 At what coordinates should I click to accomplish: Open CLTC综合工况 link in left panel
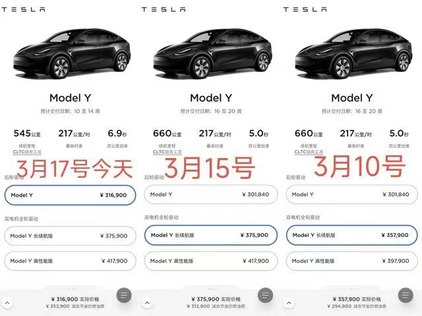coord(27,151)
